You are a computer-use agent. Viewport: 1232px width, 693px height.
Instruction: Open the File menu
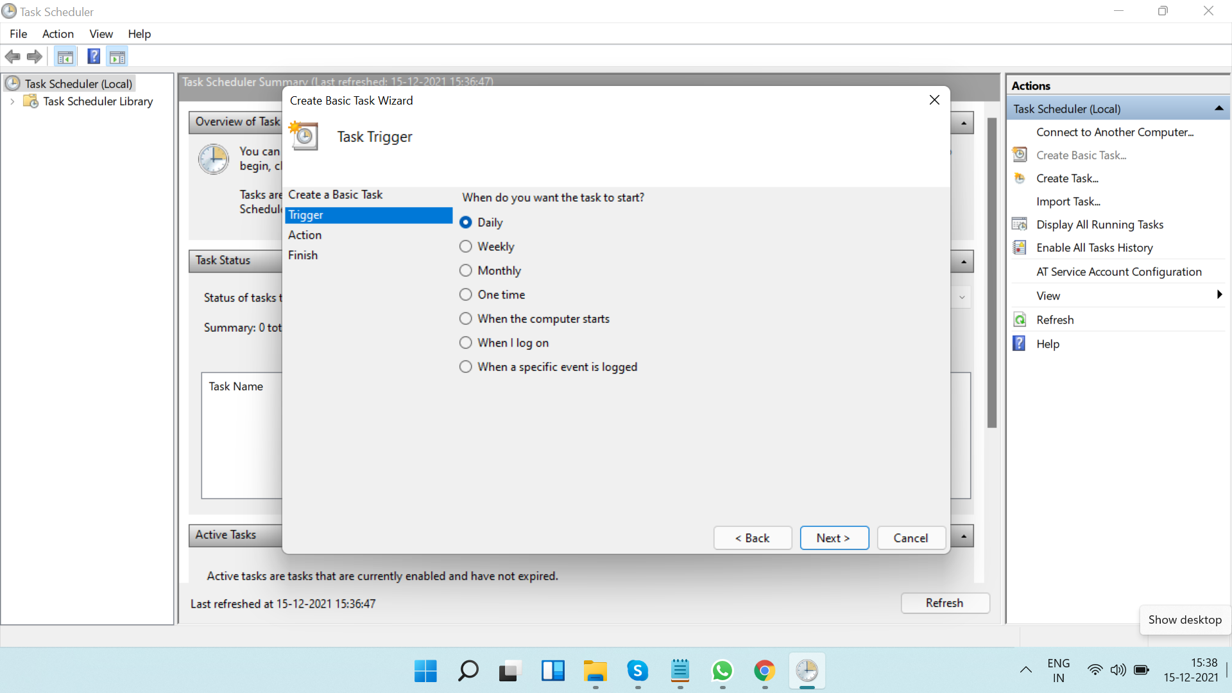click(18, 34)
